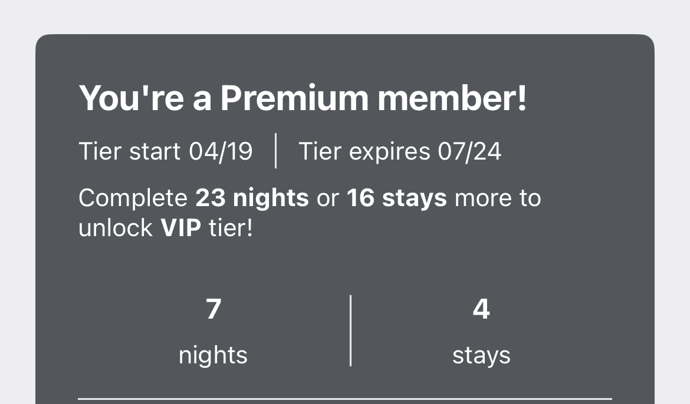
Task: Click the vertical divider between nights and stays
Action: tap(351, 330)
